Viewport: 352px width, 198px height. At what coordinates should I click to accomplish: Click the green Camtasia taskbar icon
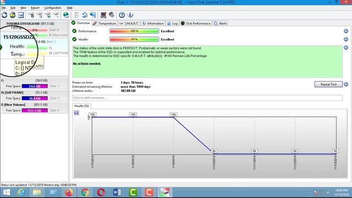[x=133, y=193]
